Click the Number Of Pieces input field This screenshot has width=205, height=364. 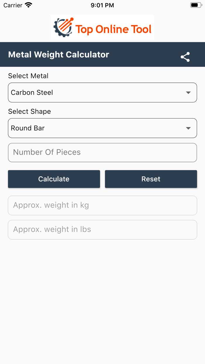(x=102, y=152)
